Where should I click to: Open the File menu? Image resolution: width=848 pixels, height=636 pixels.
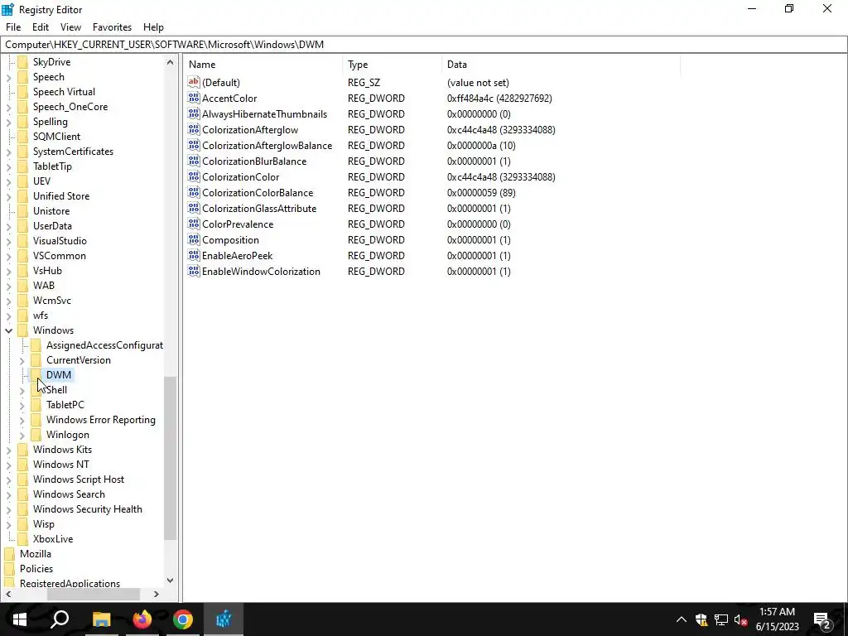(13, 27)
